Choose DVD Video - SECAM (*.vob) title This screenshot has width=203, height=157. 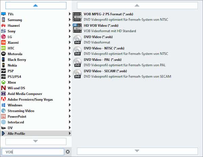[x=105, y=71]
